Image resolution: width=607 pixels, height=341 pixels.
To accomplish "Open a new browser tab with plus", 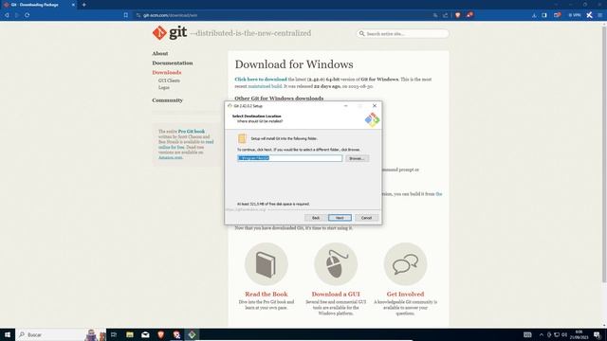I will pos(84,5).
